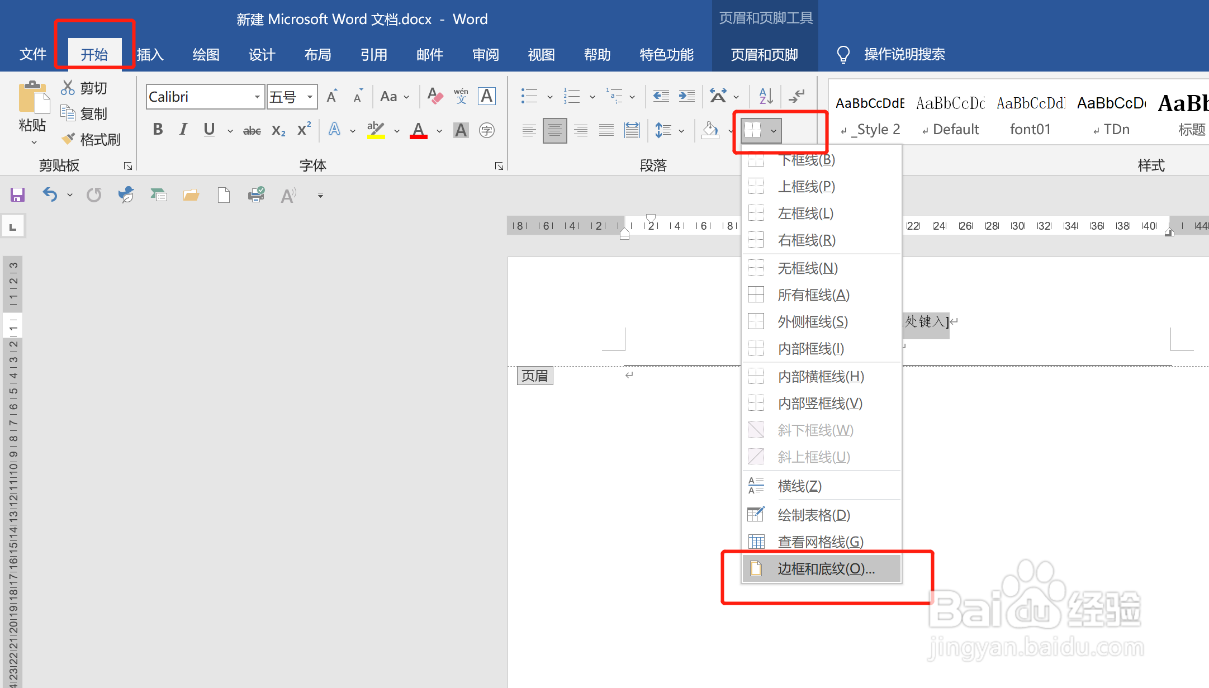1209x688 pixels.
Task: Show or hide paragraph marks
Action: coord(796,96)
